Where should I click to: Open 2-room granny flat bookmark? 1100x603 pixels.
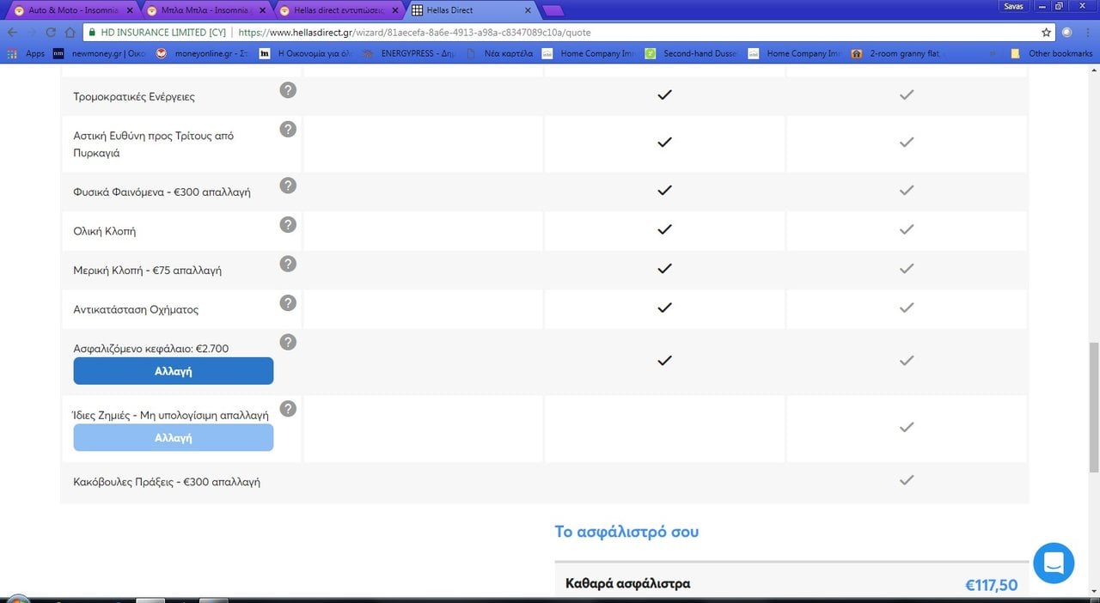899,53
